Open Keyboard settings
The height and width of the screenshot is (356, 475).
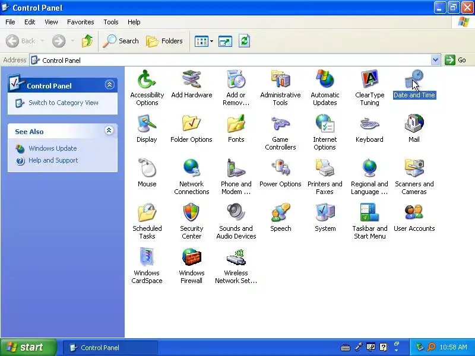coord(369,129)
